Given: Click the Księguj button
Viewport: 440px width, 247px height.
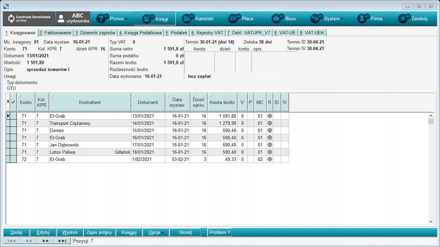Looking at the screenshot, I should coord(129,232).
